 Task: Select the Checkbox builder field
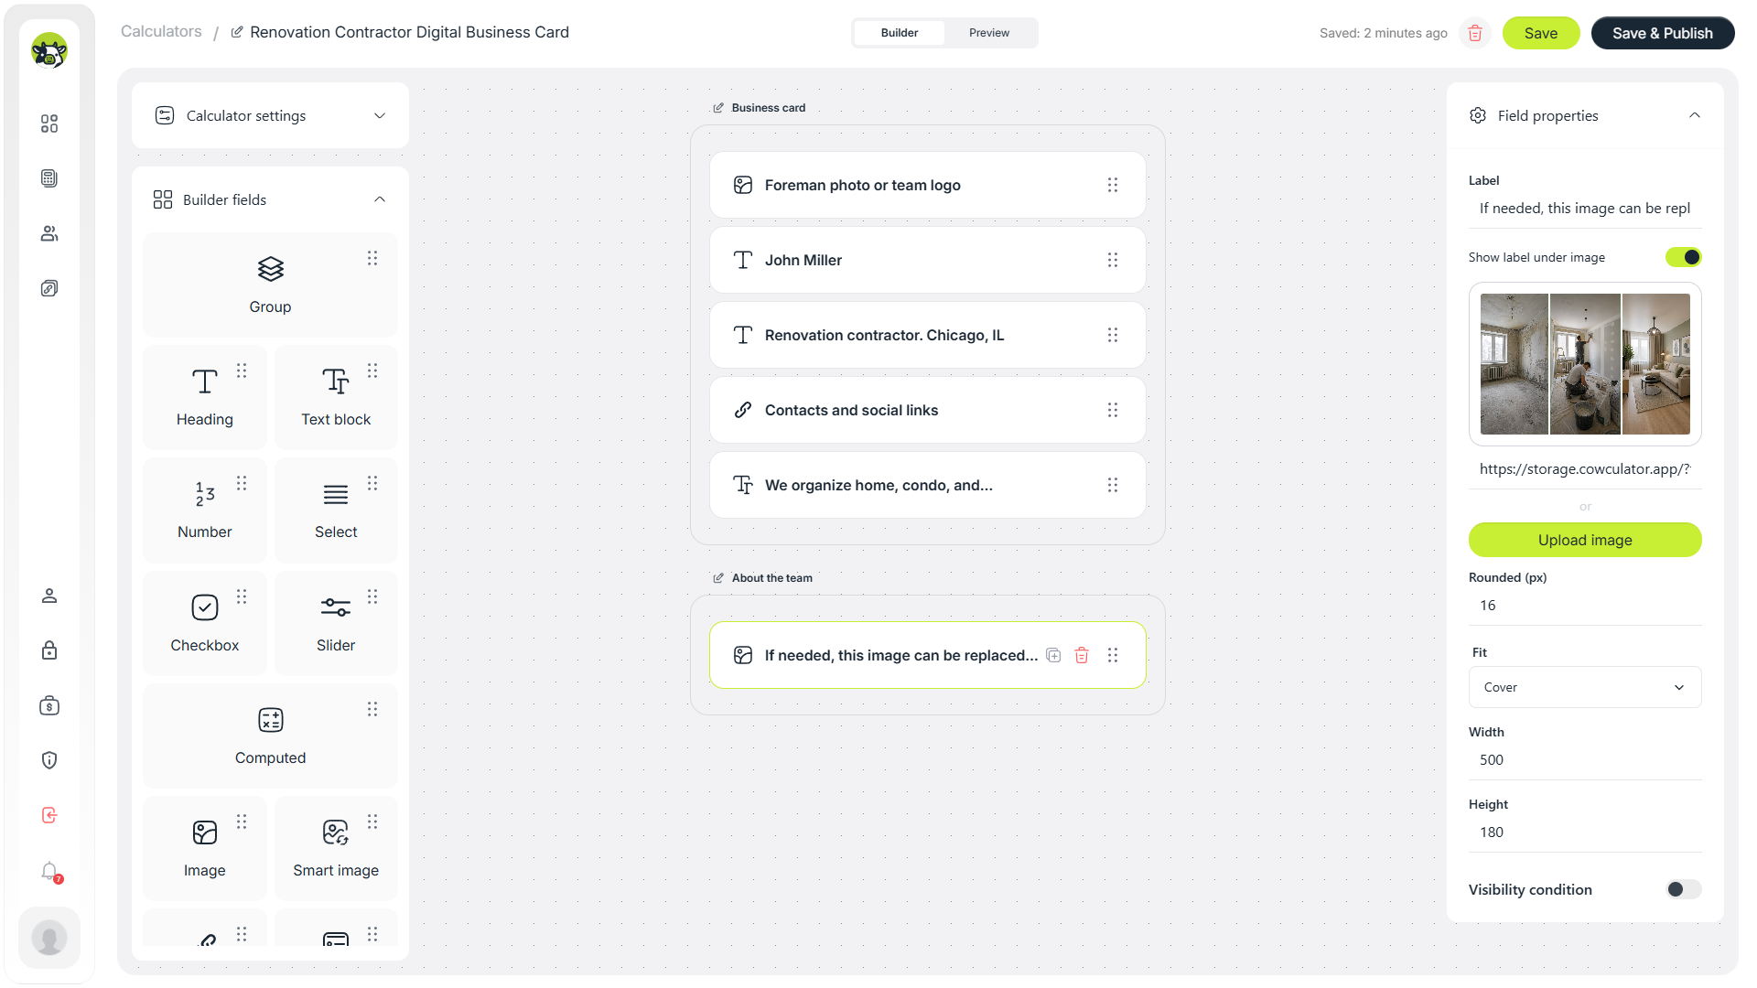coord(205,624)
